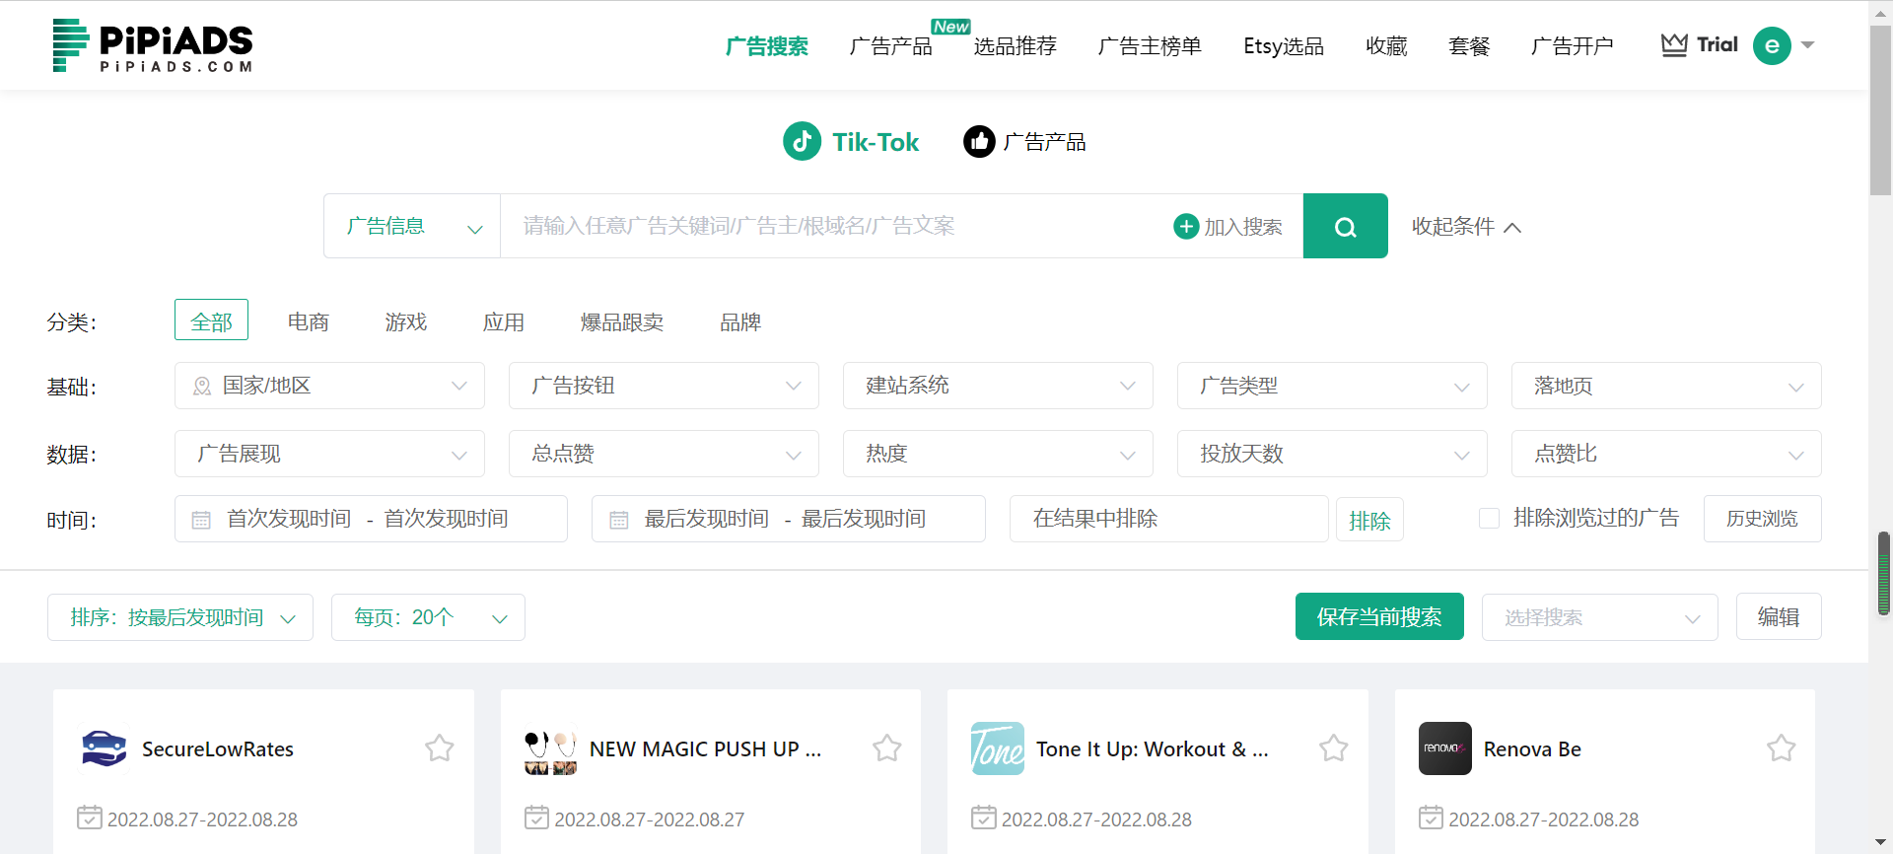The image size is (1893, 854).
Task: Open the 热度 dropdown
Action: [998, 454]
